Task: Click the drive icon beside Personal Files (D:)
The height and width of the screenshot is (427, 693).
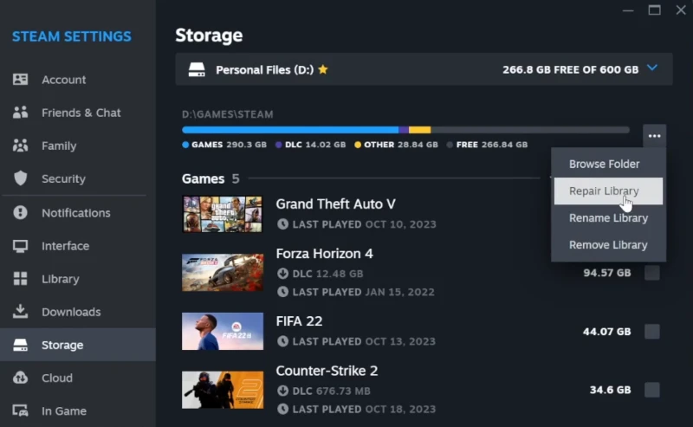Action: click(x=197, y=69)
